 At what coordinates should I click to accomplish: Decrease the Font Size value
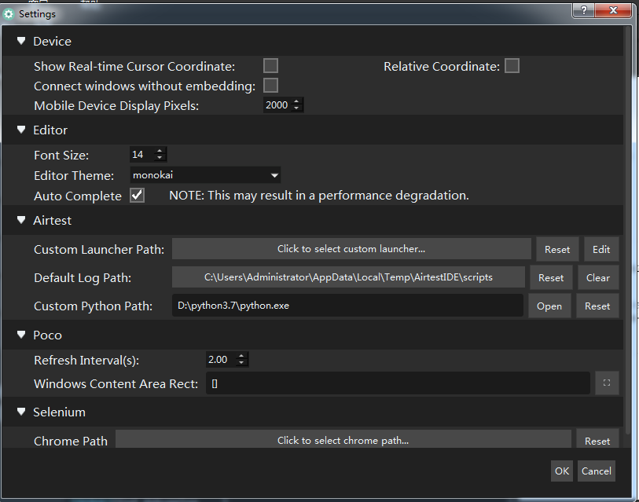[160, 158]
